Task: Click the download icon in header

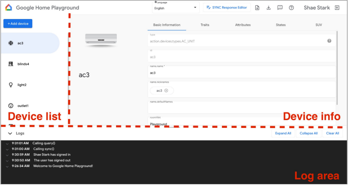Action: pos(269,8)
